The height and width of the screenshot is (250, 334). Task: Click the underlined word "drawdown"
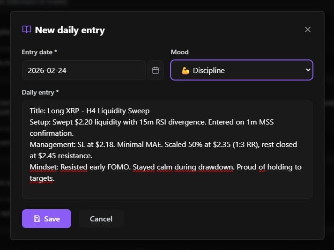(x=217, y=167)
